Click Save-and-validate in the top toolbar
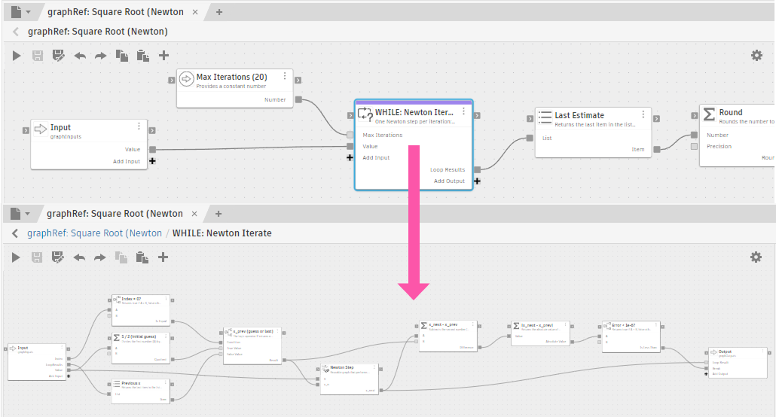The image size is (776, 417). coord(59,56)
